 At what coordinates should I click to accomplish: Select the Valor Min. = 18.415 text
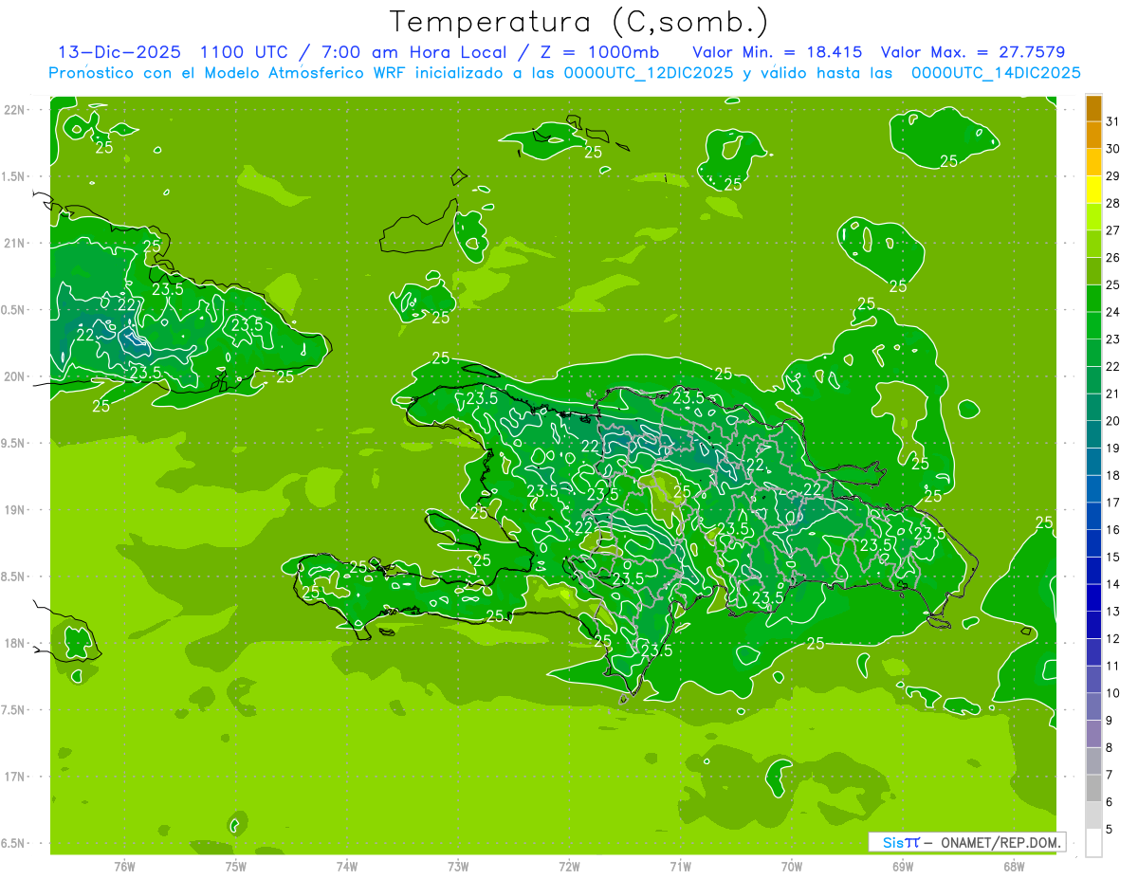point(778,51)
